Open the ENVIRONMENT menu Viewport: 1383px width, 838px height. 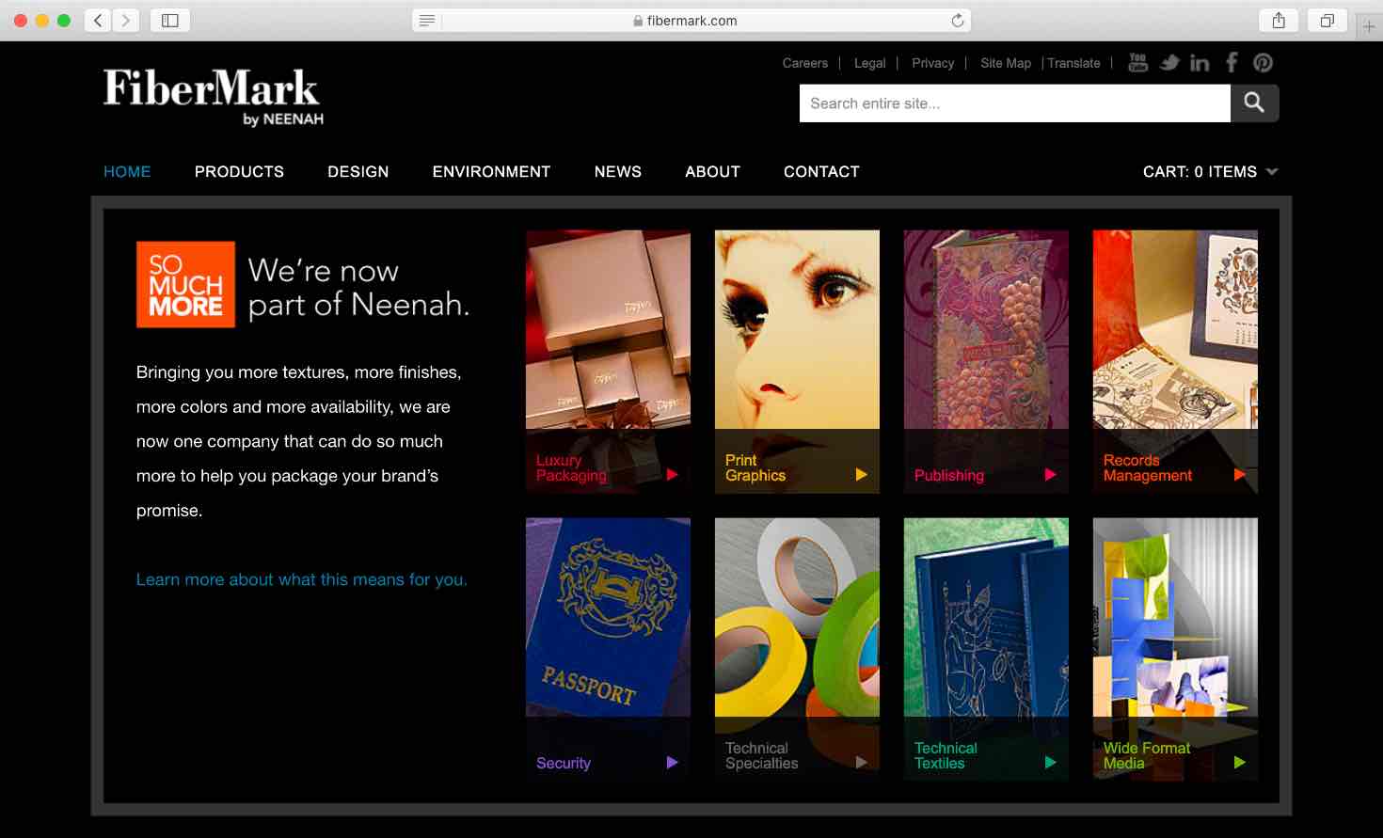(491, 172)
